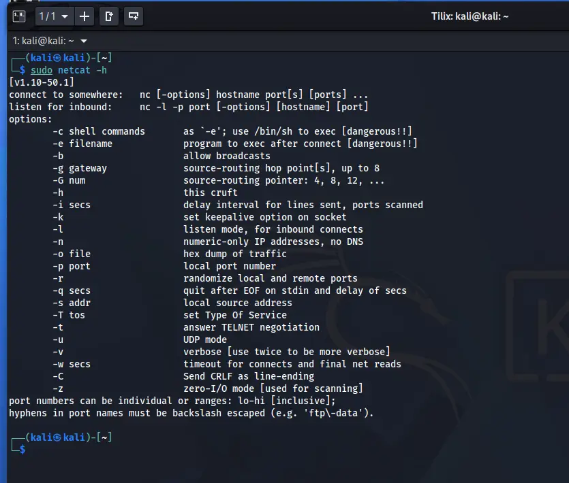Click the '-G num' option row
Viewport: 569px width, 483px height.
click(219, 180)
